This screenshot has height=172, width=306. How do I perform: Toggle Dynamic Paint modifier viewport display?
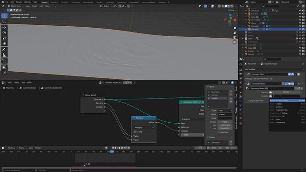point(289,75)
